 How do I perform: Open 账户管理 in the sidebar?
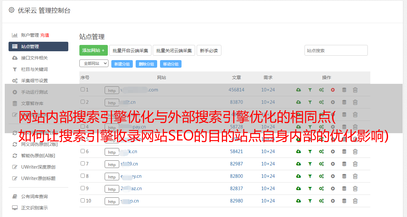[30, 35]
